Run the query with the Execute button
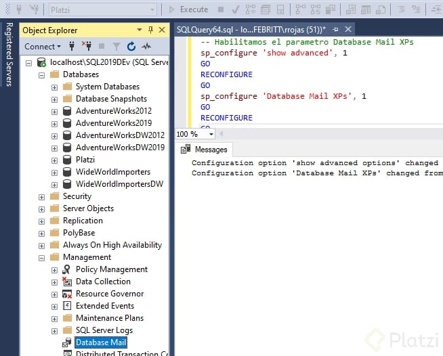Viewport: 443px width, 356px height. 188,9
